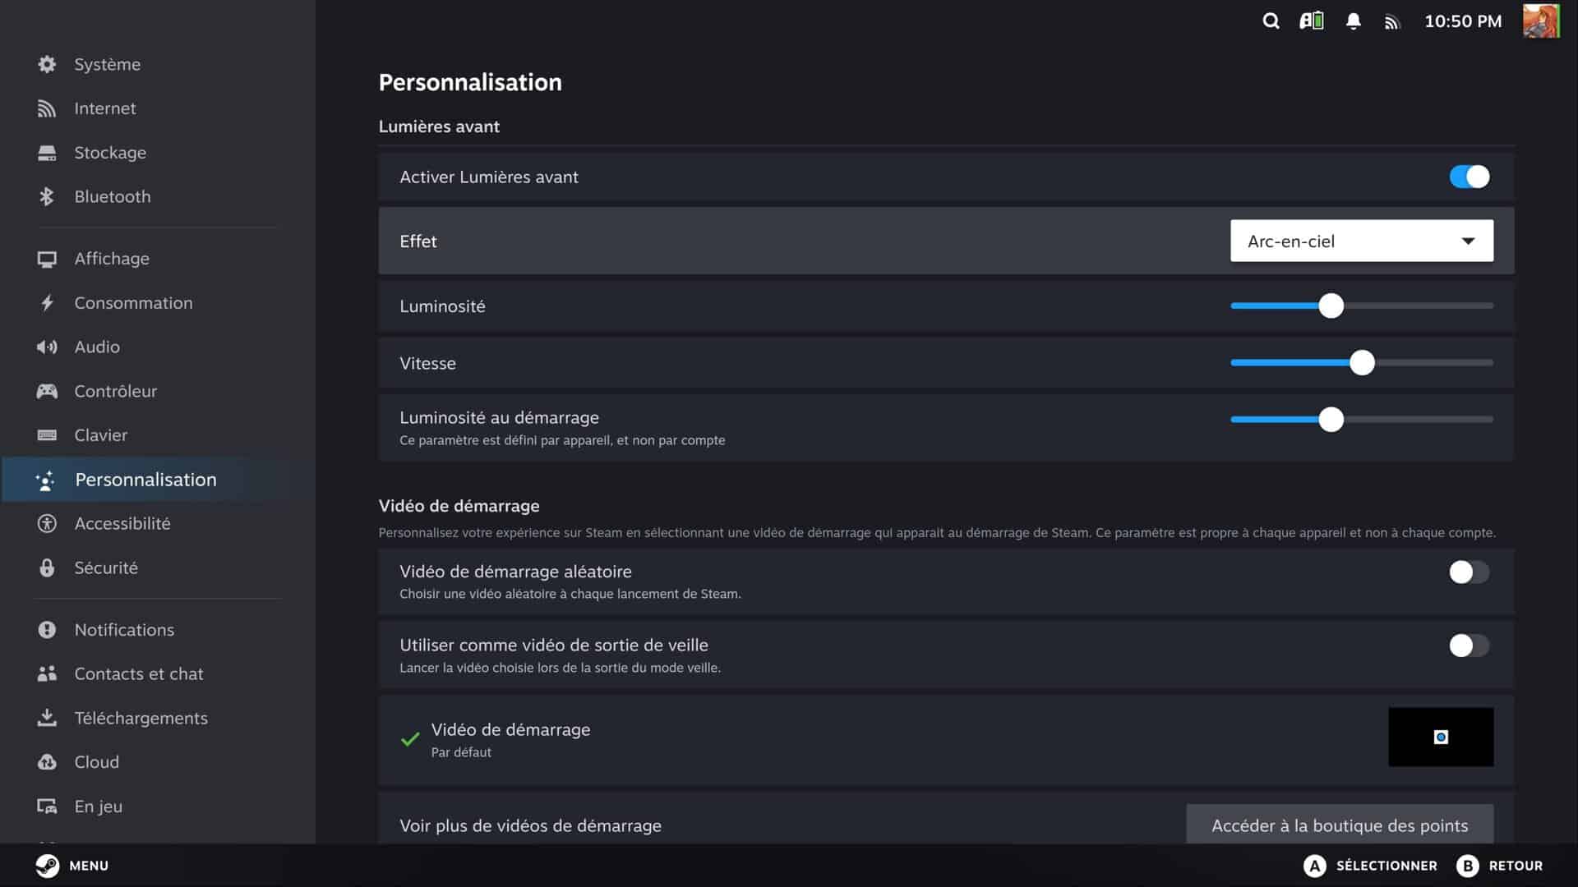Enable Vidéo de démarrage aléatoire toggle

point(1469,572)
